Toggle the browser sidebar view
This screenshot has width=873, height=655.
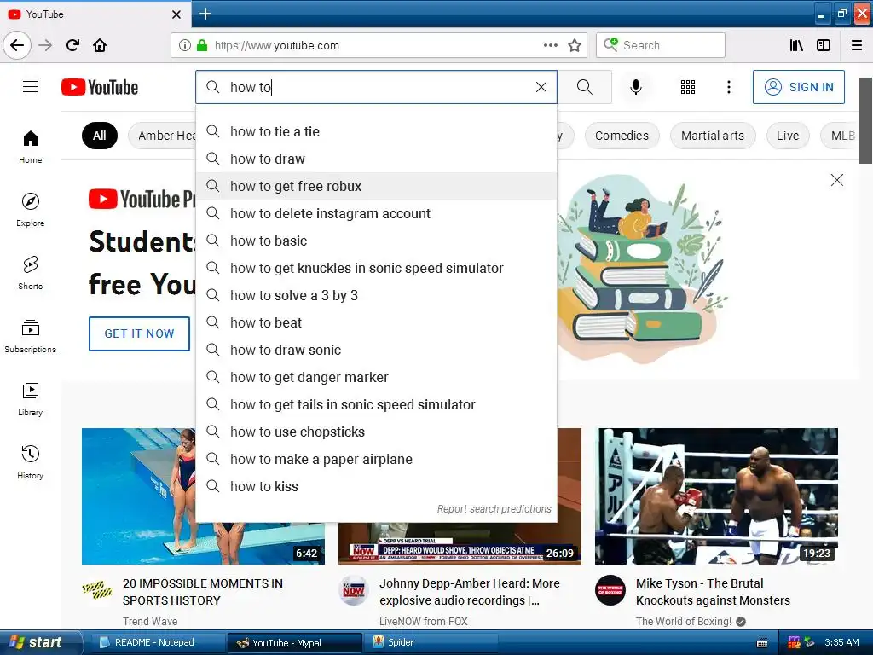tap(824, 45)
